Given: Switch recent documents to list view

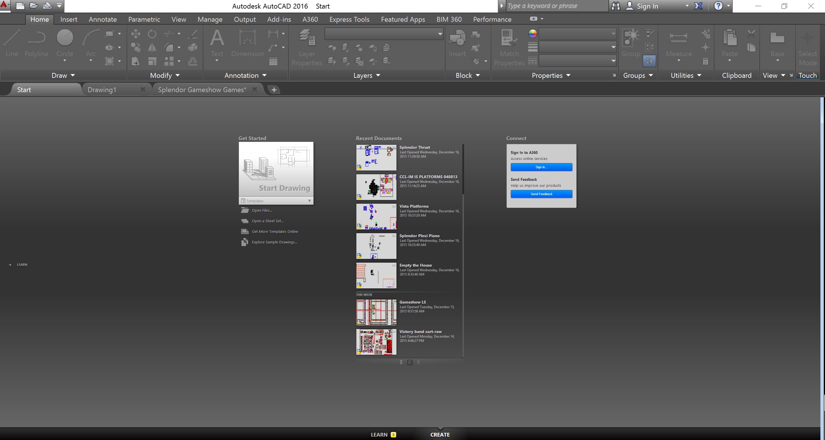Looking at the screenshot, I should 419,362.
